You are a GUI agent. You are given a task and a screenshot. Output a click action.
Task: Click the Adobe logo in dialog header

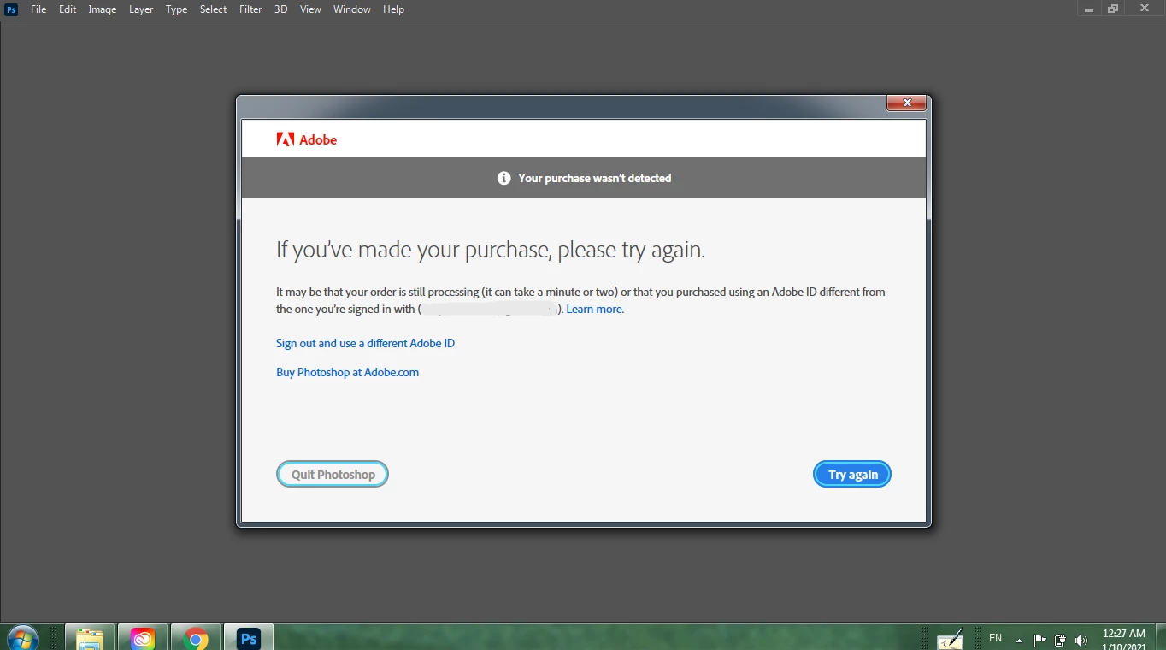coord(306,139)
